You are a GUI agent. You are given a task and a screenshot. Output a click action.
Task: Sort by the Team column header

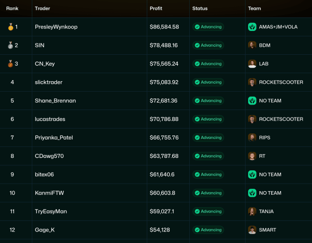click(254, 8)
